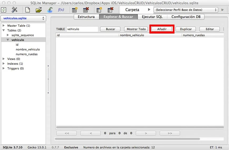
Task: Go to first page with << button
Action: click(67, 133)
